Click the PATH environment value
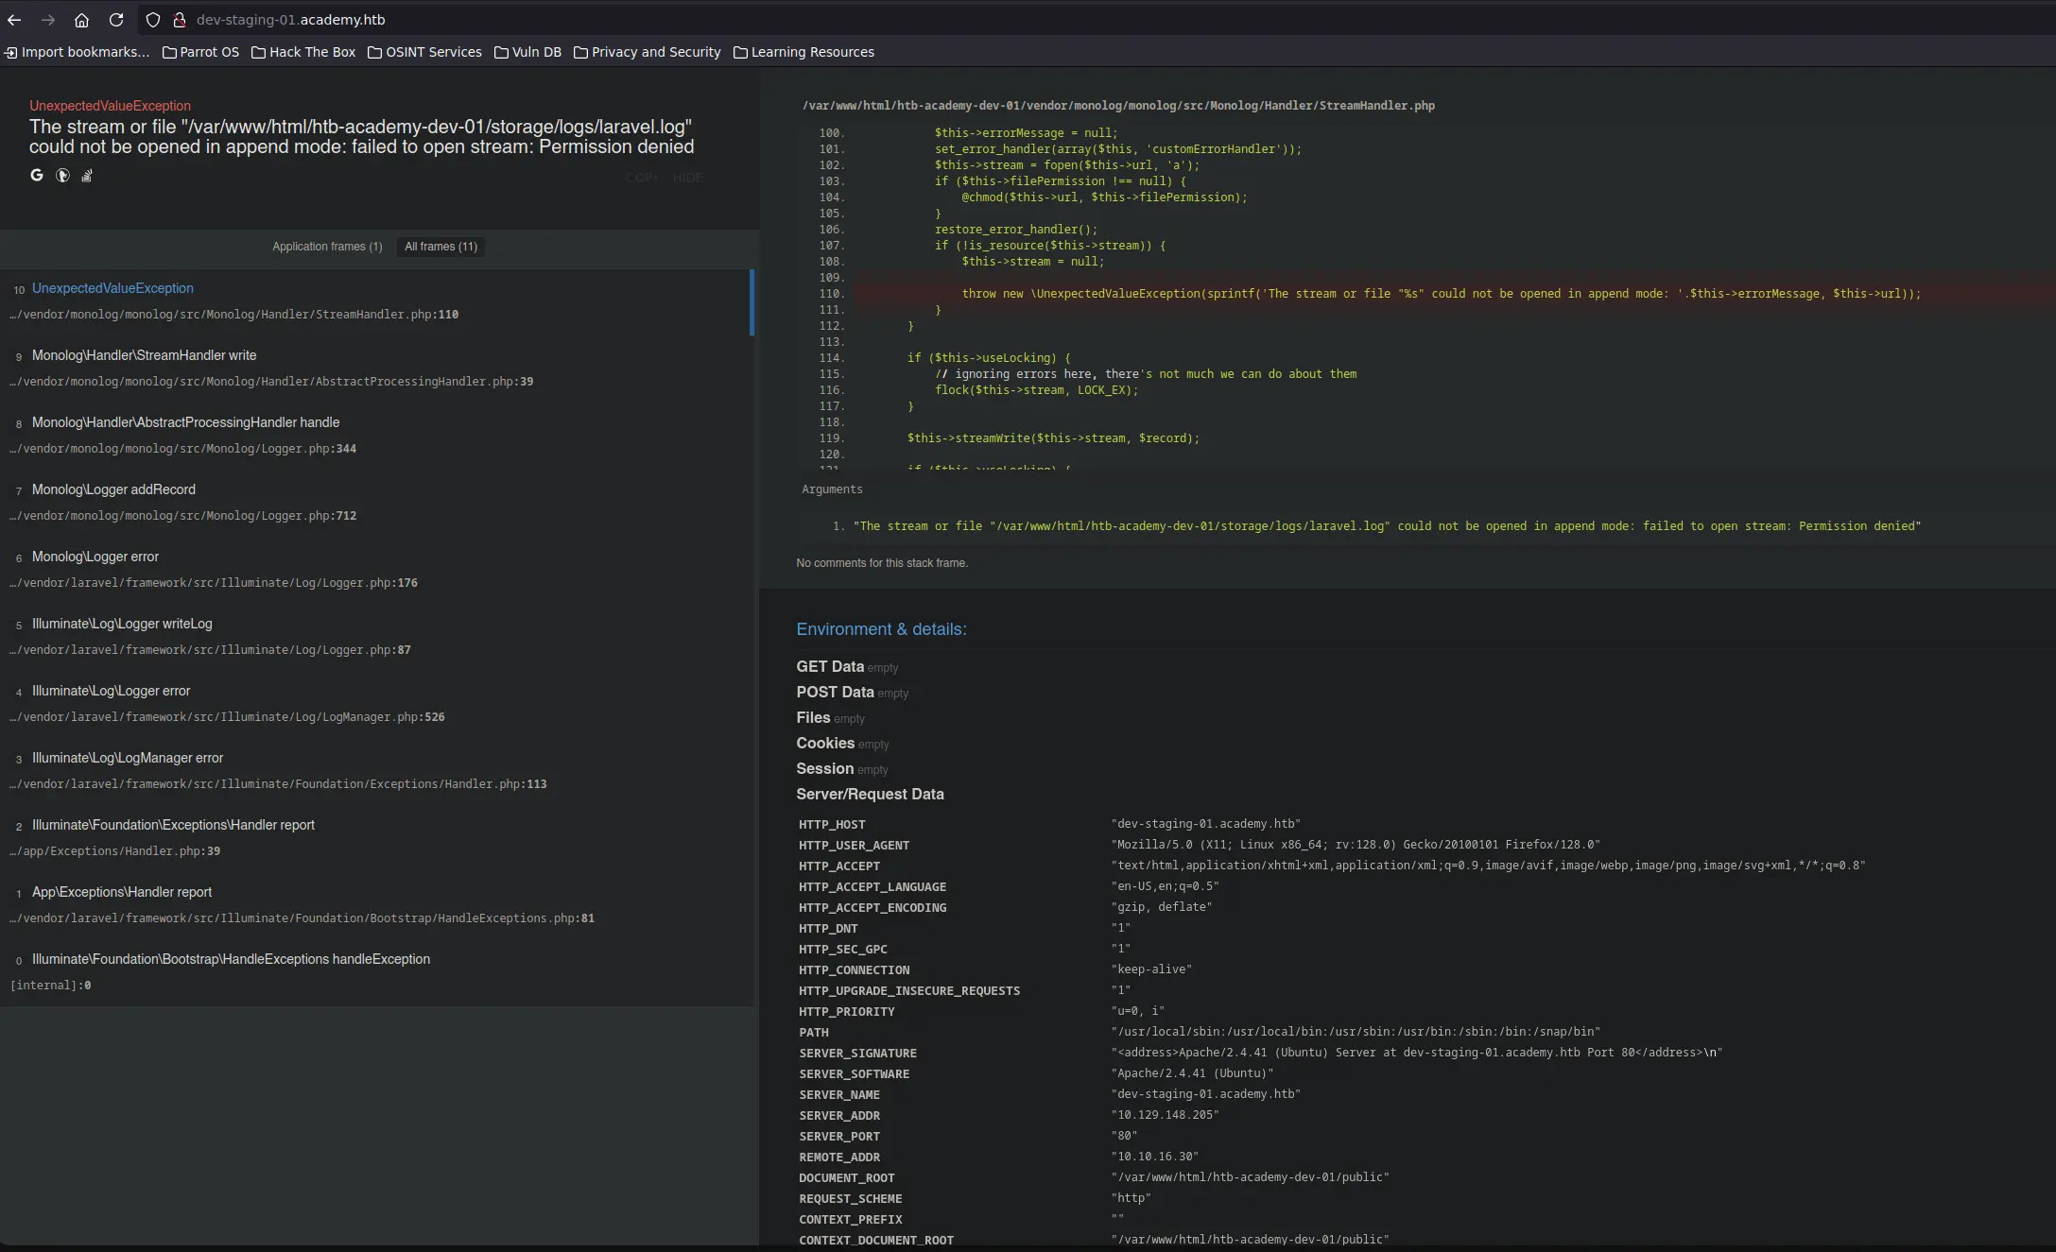 pos(1356,1032)
